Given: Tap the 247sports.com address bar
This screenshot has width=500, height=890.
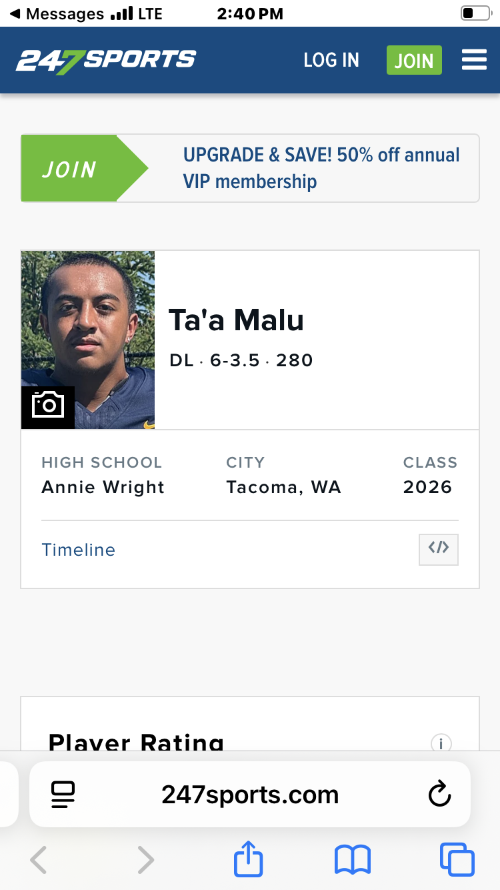Looking at the screenshot, I should 250,795.
